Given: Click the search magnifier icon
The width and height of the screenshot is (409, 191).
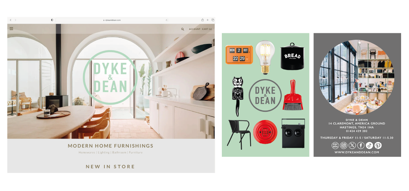Looking at the screenshot, I should 183,29.
